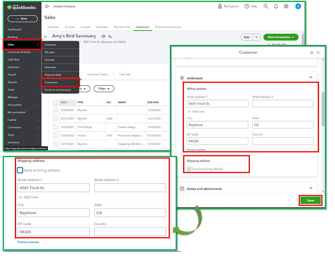The height and width of the screenshot is (261, 335).
Task: Click the email envelope icon beside customer name
Action: [103, 36]
